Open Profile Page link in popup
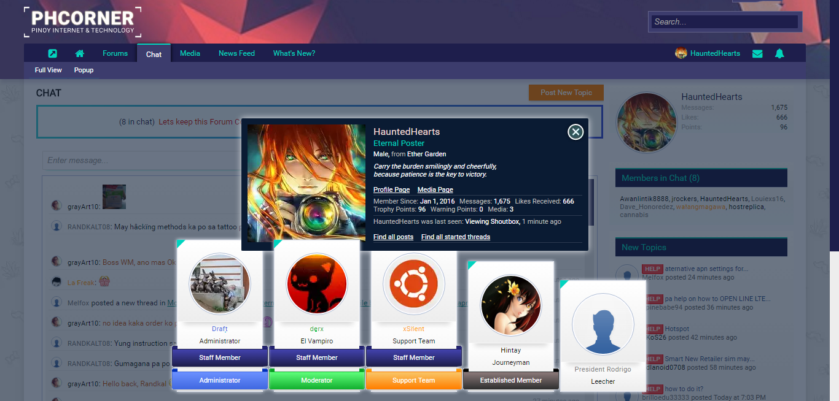Viewport: 839px width, 401px height. [x=391, y=189]
